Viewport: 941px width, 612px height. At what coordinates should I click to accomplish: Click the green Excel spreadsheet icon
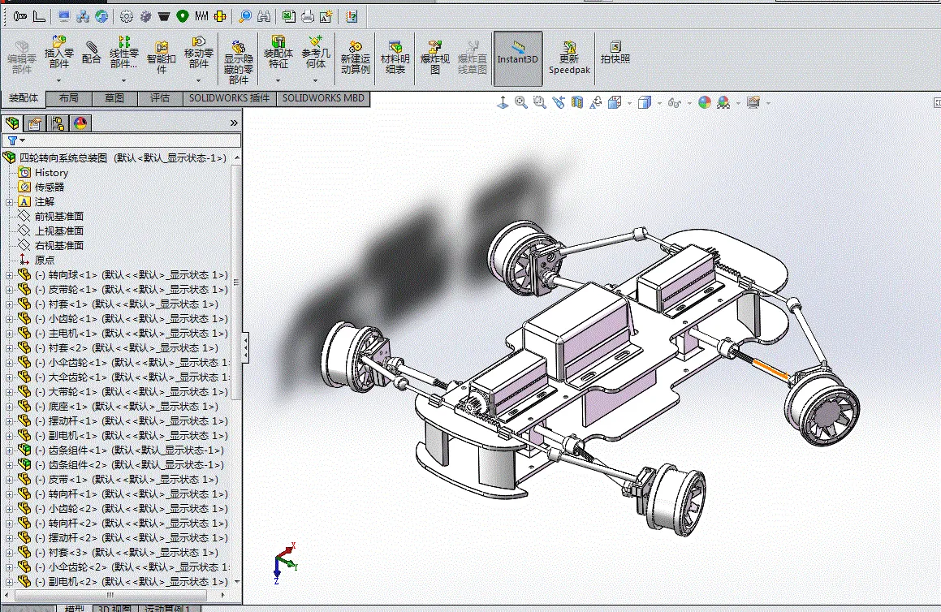(x=289, y=16)
